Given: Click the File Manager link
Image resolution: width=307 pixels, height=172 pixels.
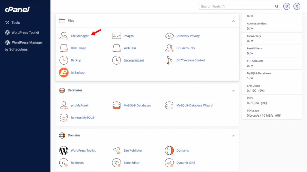Looking at the screenshot, I should (80, 36).
